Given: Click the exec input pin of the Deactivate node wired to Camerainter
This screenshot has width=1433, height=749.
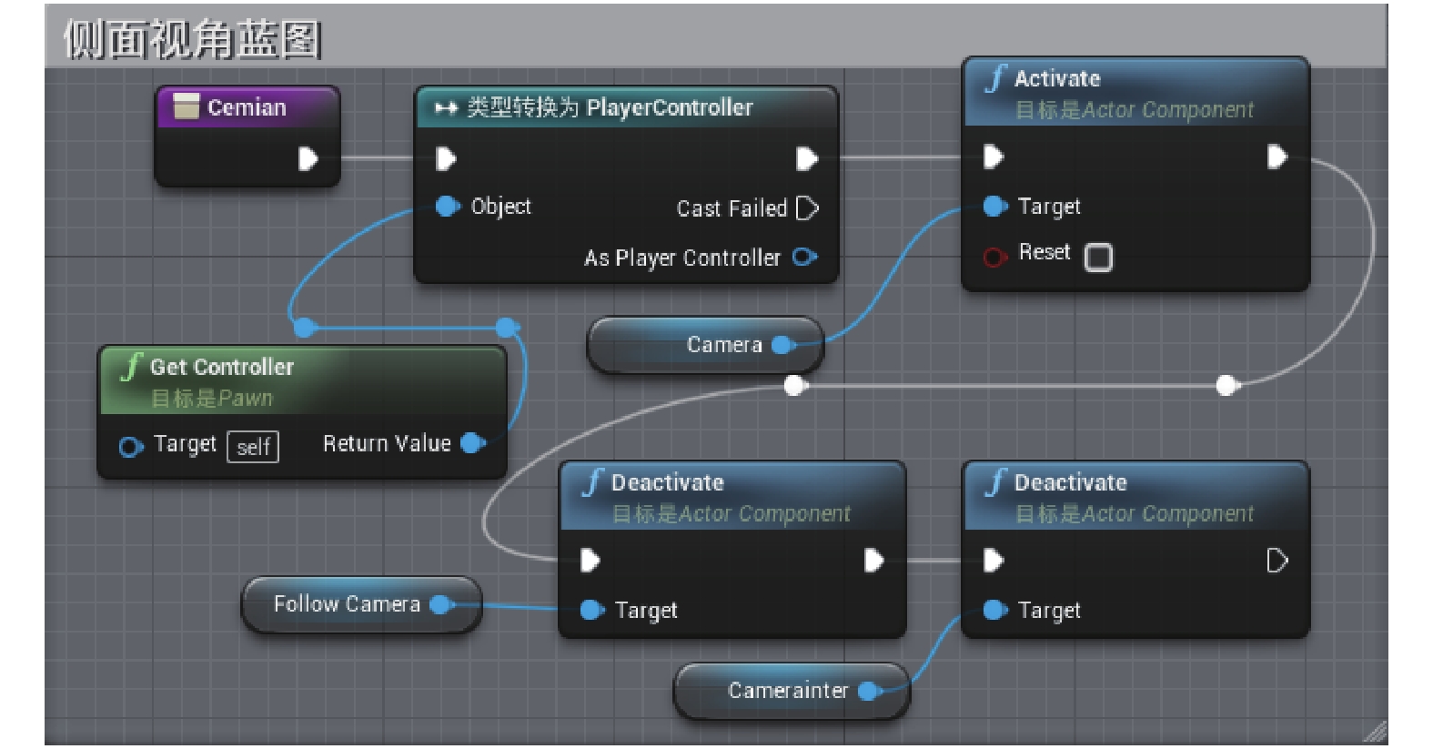Looking at the screenshot, I should click(x=994, y=560).
